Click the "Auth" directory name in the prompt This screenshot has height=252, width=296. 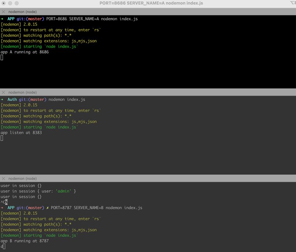(12, 99)
